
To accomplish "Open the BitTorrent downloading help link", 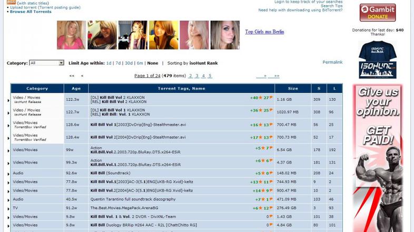I will (300, 10).
